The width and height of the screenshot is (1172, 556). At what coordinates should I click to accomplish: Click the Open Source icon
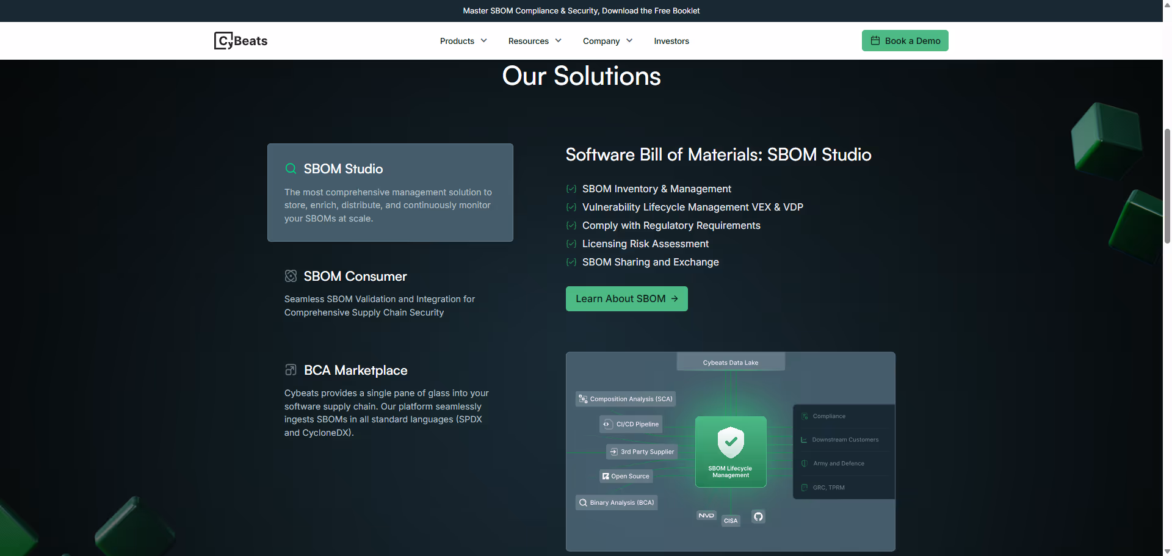tap(606, 476)
